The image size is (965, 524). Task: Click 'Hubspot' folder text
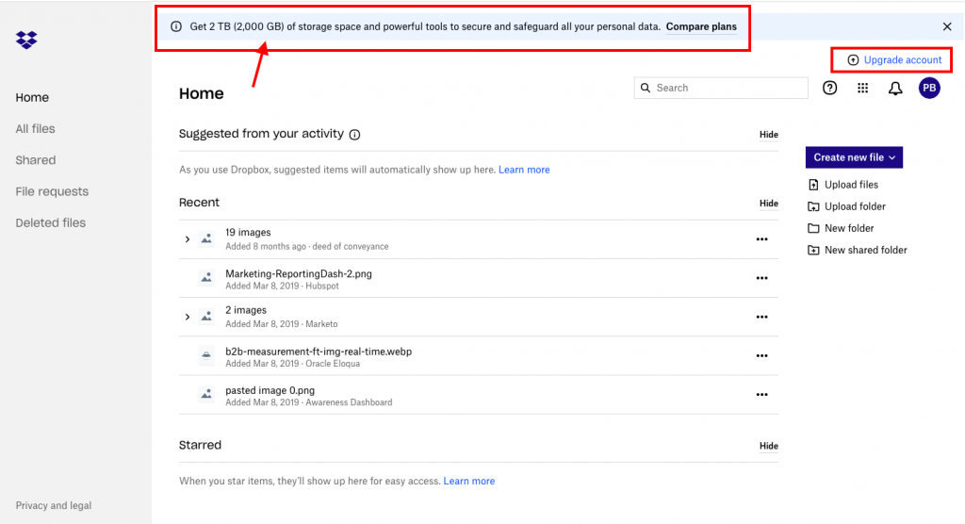322,286
